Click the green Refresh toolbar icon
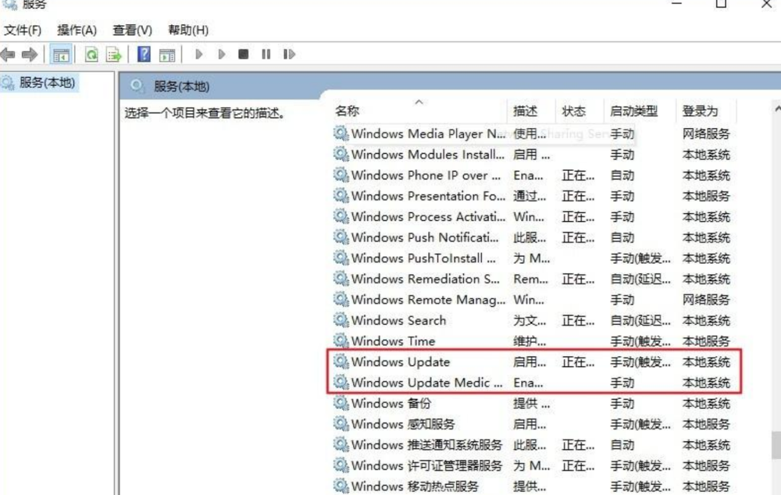This screenshot has width=781, height=495. pyautogui.click(x=92, y=55)
